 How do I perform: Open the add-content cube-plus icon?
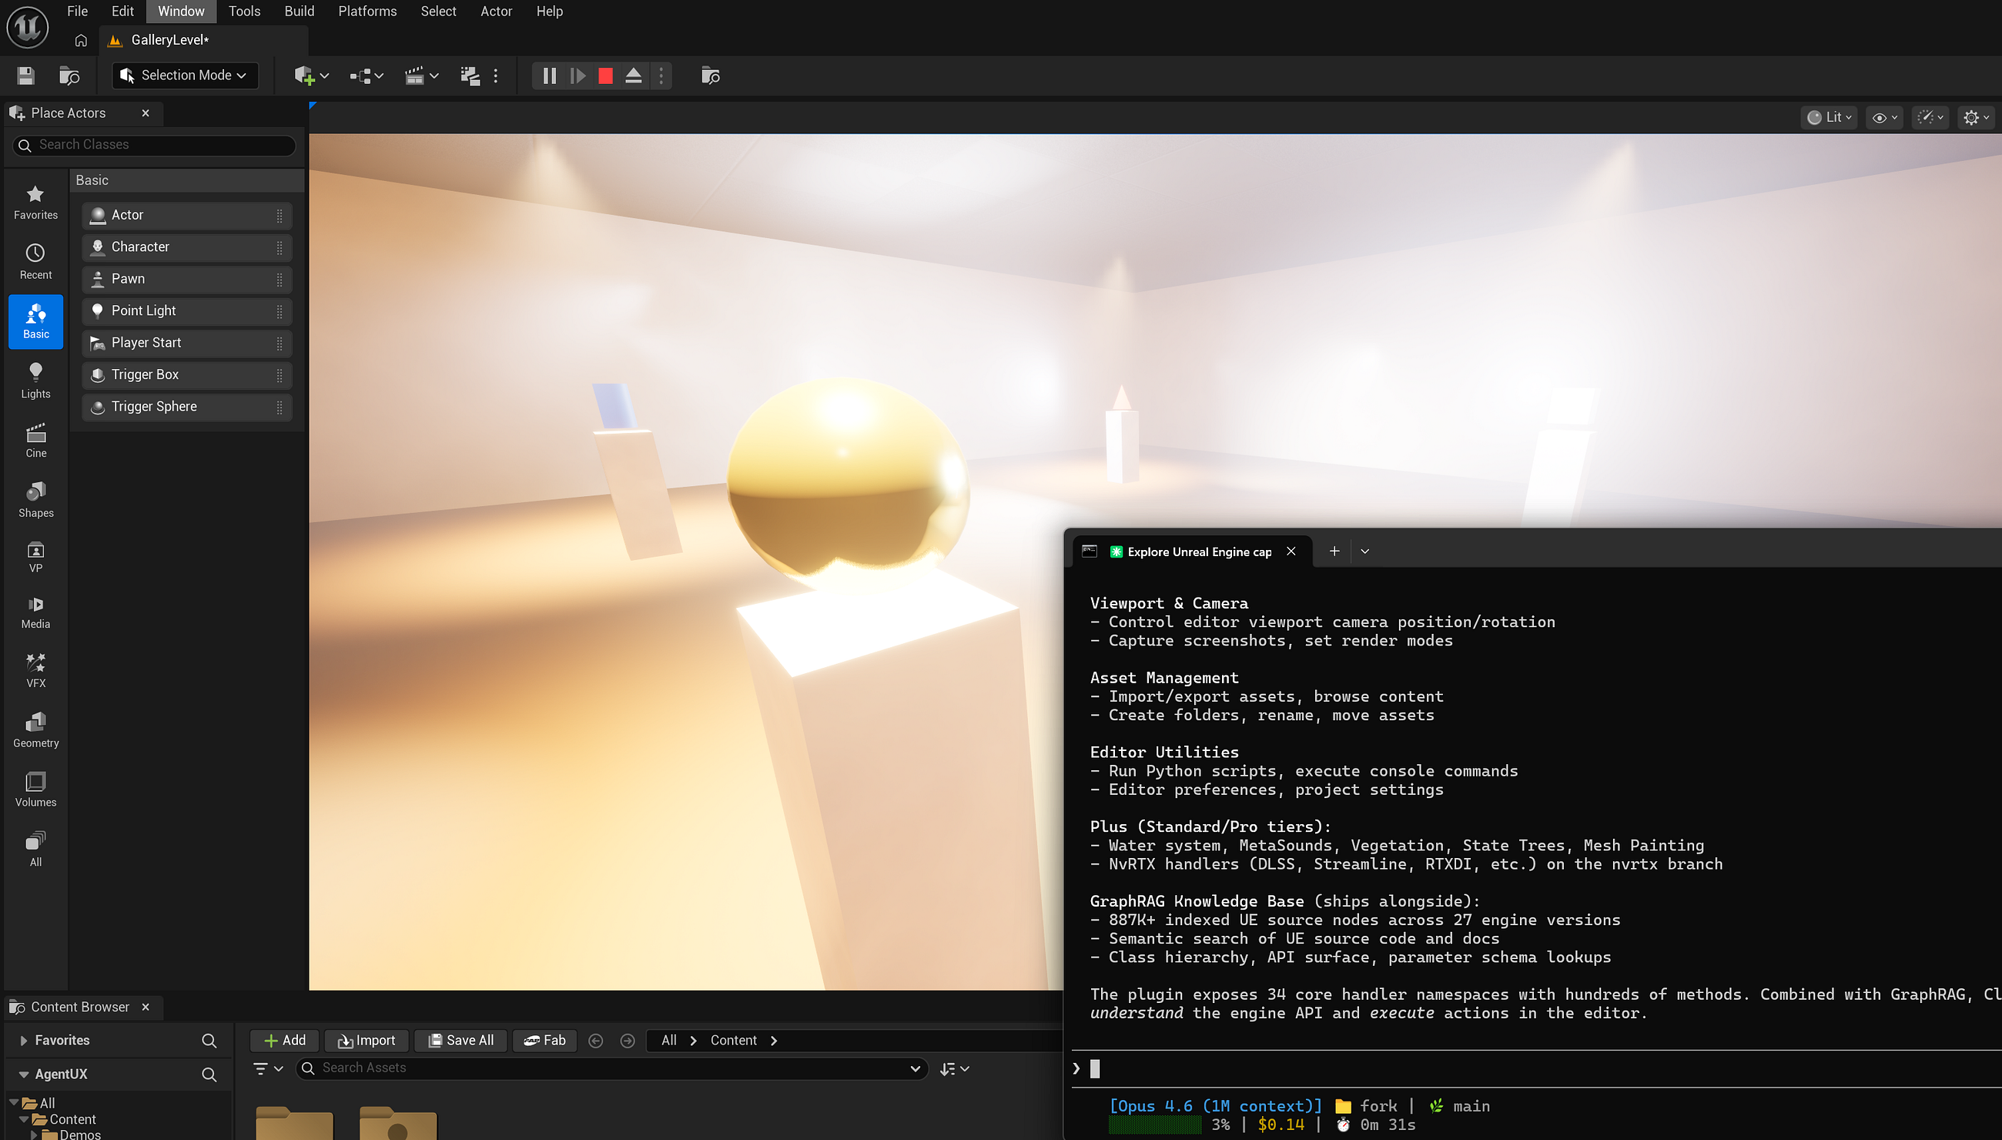[x=312, y=75]
